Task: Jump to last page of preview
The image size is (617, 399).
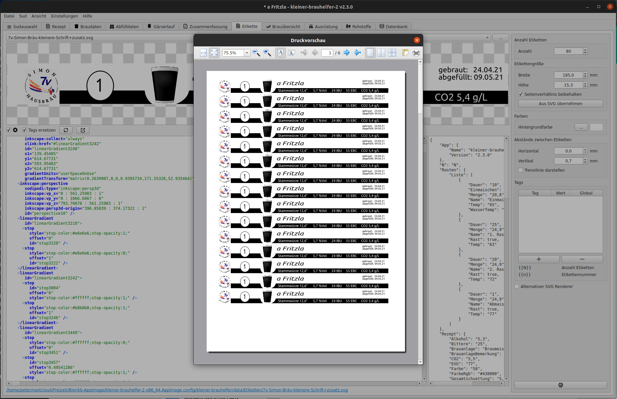Action: [x=357, y=53]
